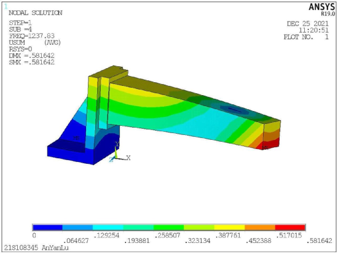Select the MX maximum marker on beam tip
This screenshot has height=254, width=338.
[265, 148]
